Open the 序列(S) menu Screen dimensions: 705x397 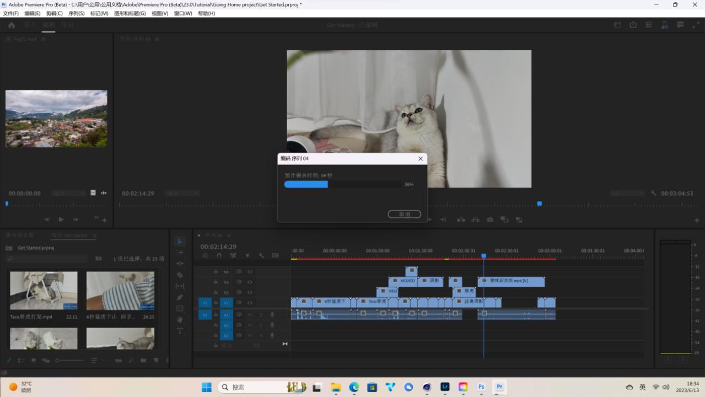(76, 13)
